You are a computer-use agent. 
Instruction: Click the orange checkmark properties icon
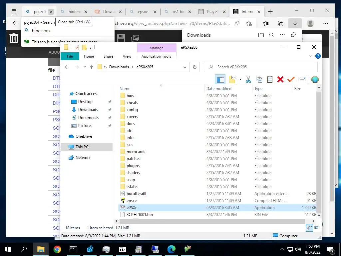291,79
